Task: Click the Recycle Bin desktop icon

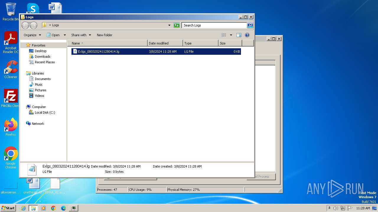Action: pos(11,12)
